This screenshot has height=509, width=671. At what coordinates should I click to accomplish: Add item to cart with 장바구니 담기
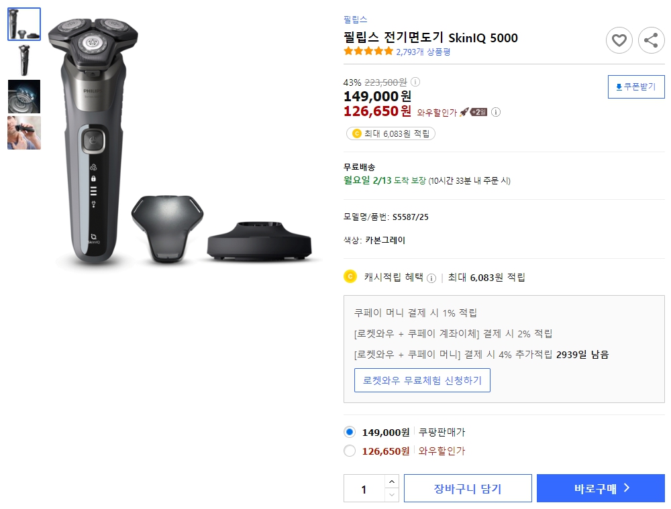468,488
